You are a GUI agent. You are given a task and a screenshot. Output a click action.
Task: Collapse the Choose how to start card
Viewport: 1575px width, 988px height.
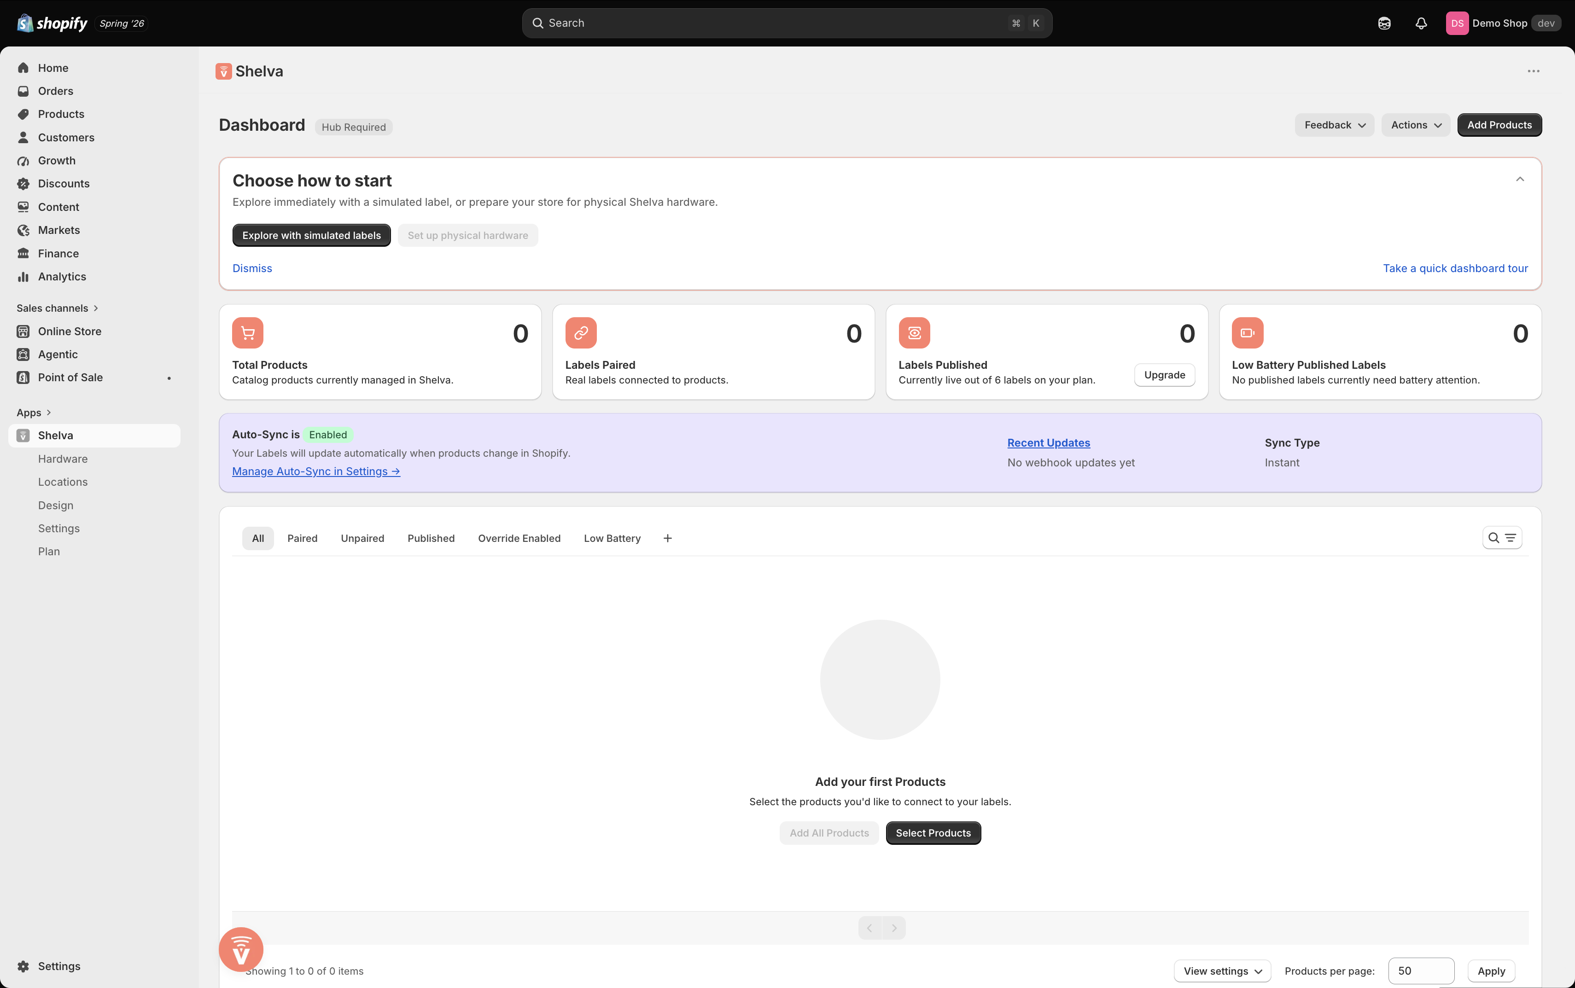pos(1520,179)
